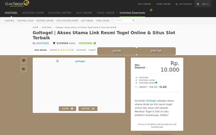Click the struck-through $28.33 price
Viewport: 216px width, 135px height.
coord(153,87)
